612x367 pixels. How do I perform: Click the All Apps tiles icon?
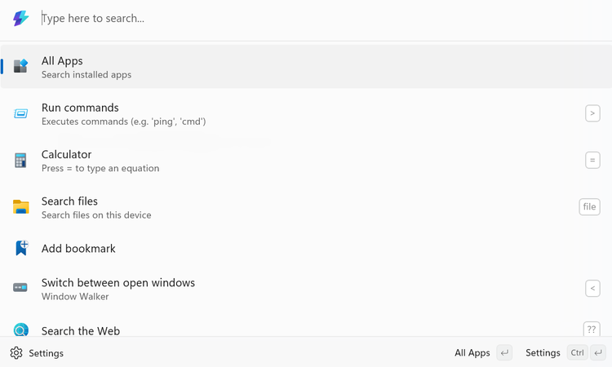(20, 66)
